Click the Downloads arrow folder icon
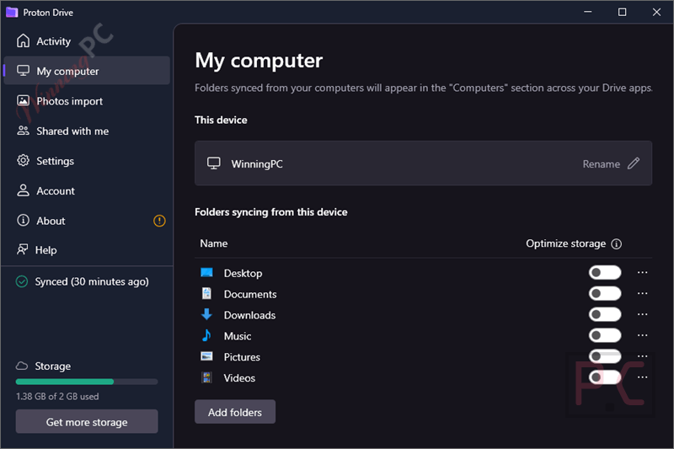The image size is (674, 449). coord(206,314)
